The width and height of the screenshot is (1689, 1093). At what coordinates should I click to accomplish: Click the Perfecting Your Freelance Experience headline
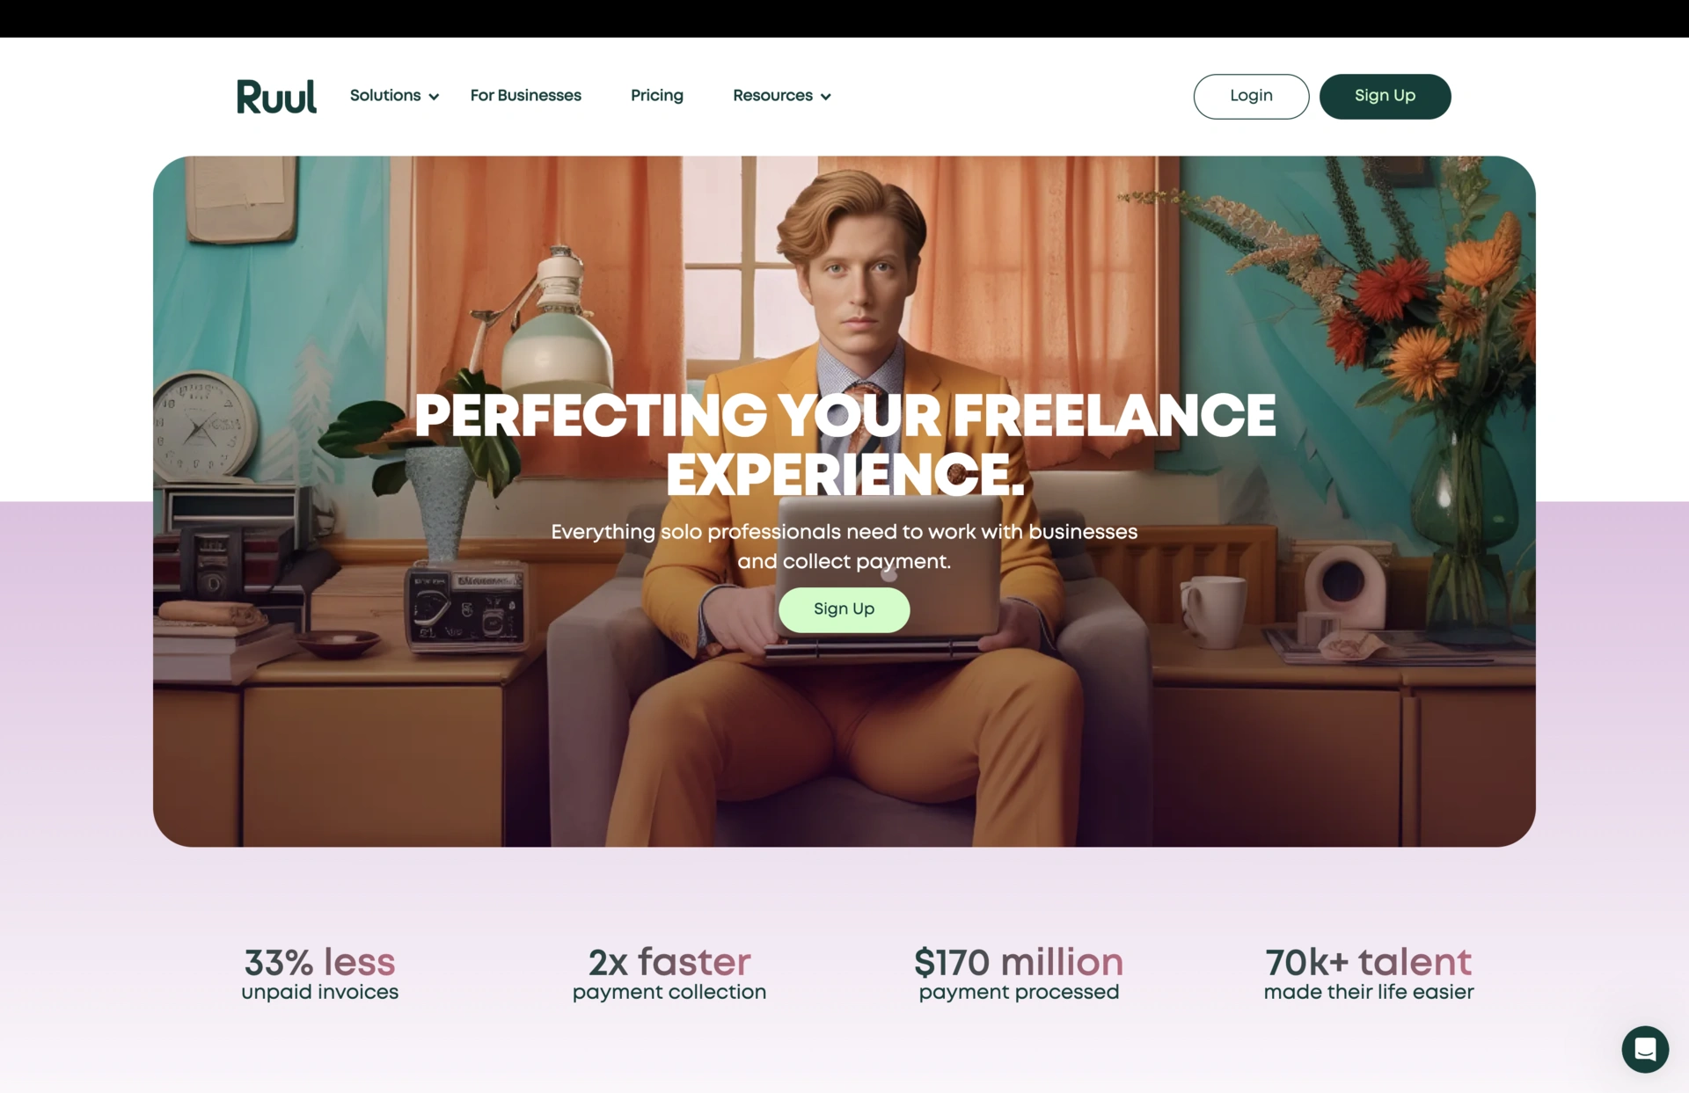844,445
